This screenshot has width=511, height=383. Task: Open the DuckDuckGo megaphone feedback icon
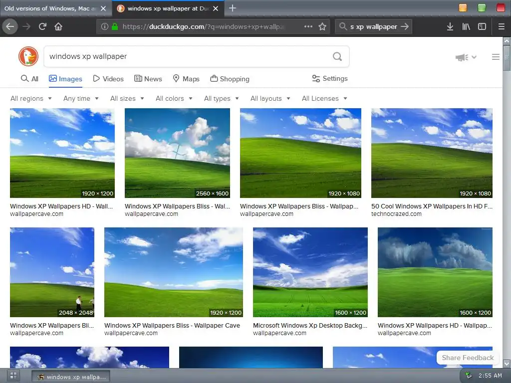point(462,57)
